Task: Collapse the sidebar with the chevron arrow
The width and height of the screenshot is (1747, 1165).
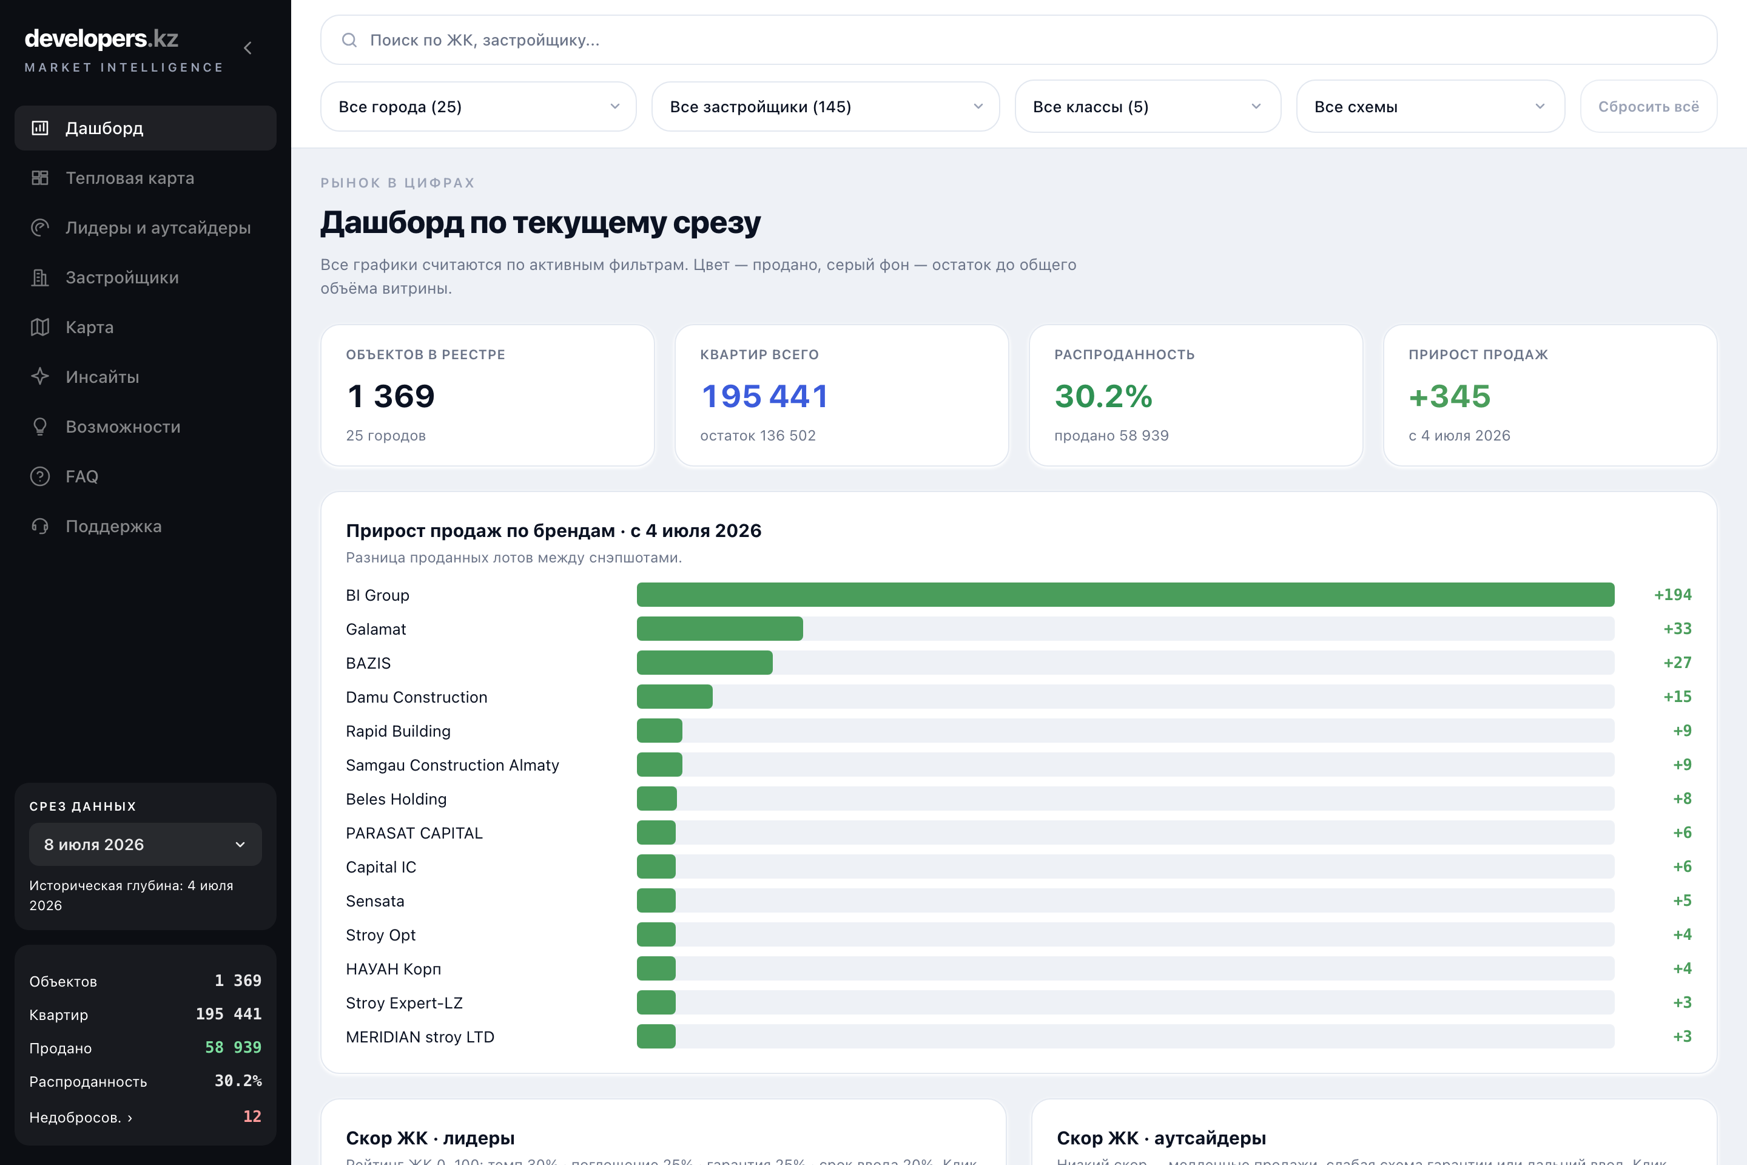Action: pos(247,49)
